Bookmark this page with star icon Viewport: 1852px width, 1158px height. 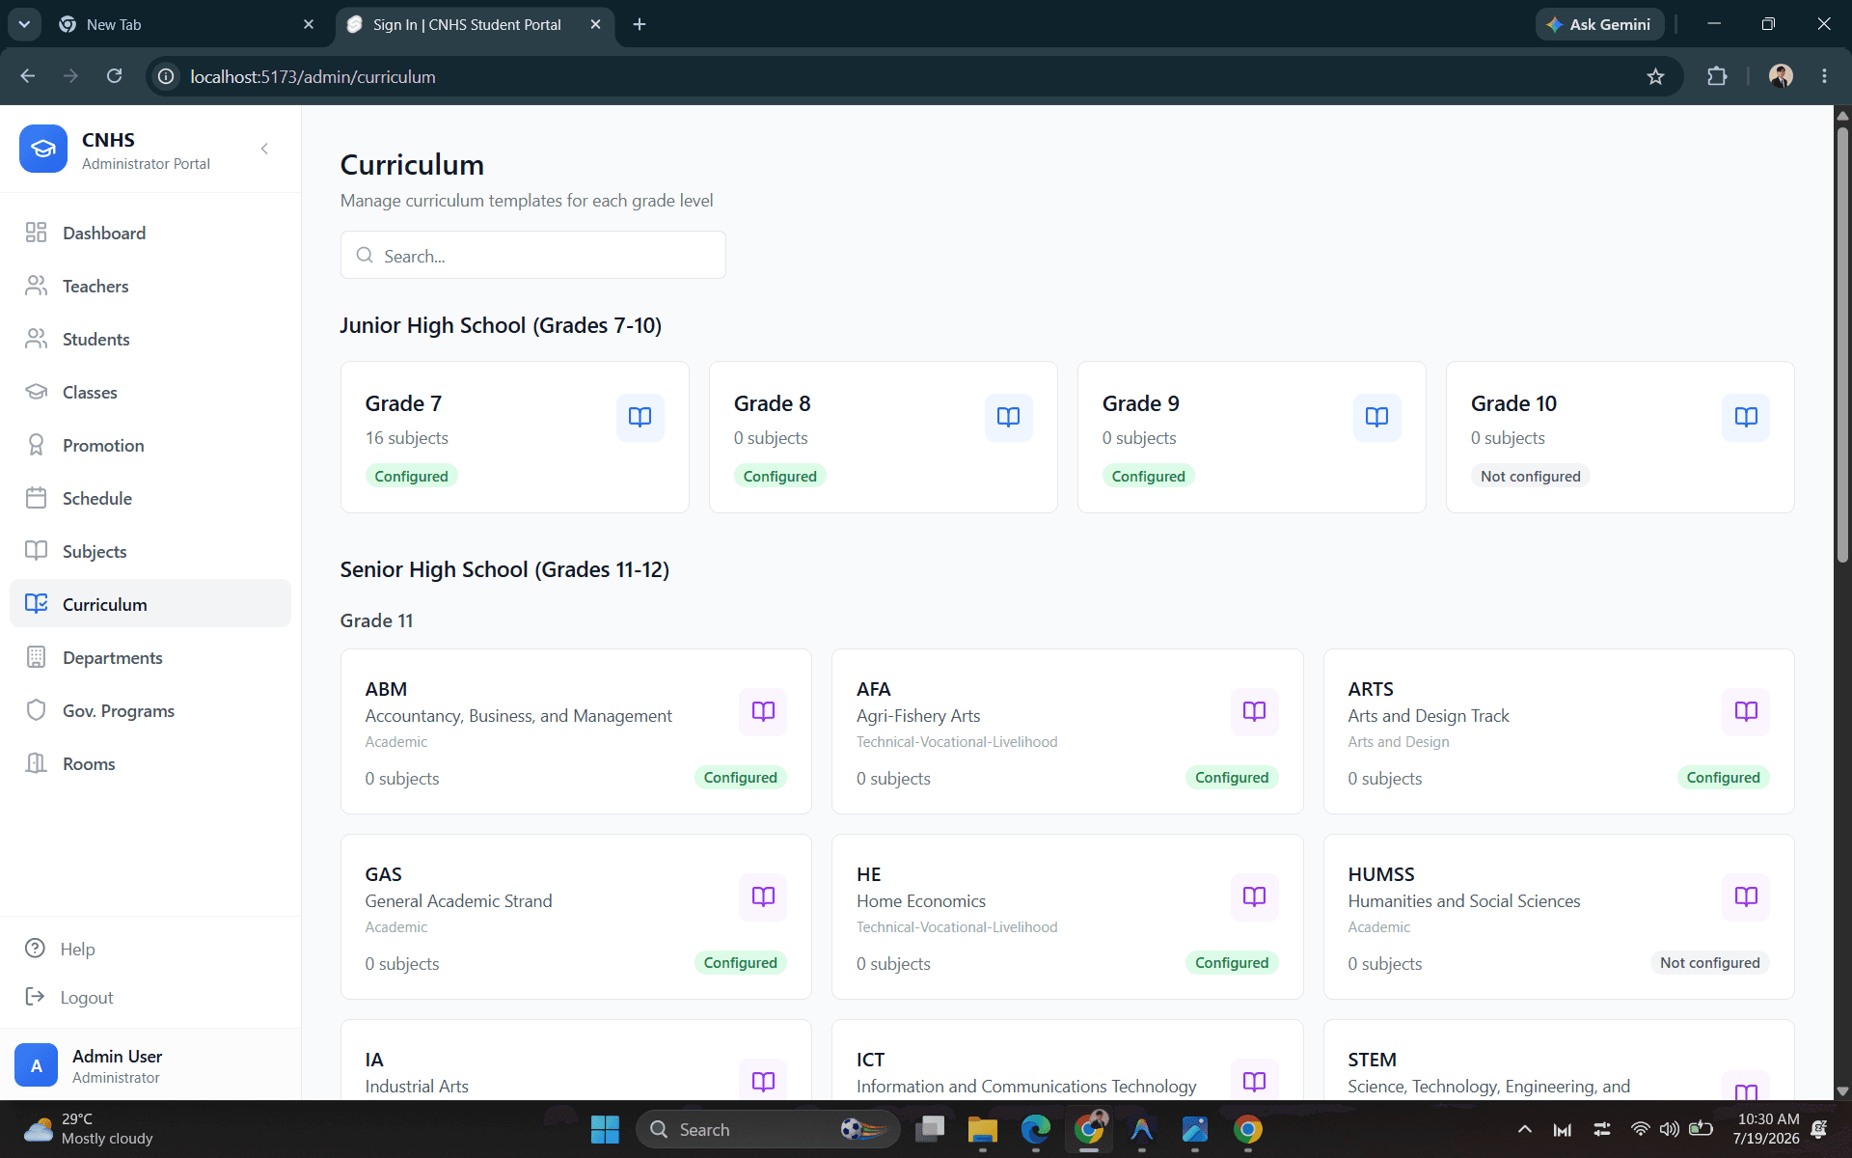(x=1656, y=76)
